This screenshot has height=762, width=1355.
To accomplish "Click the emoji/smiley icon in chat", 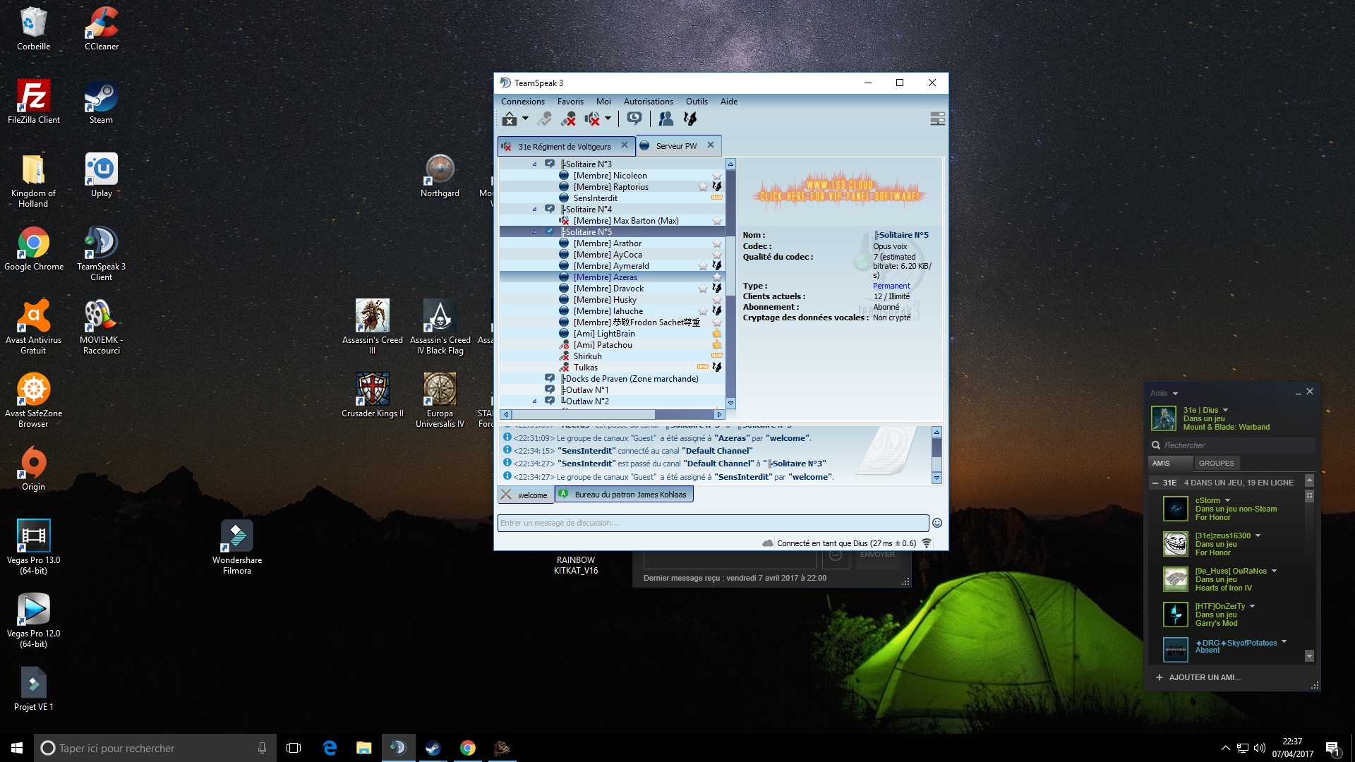I will tap(937, 524).
